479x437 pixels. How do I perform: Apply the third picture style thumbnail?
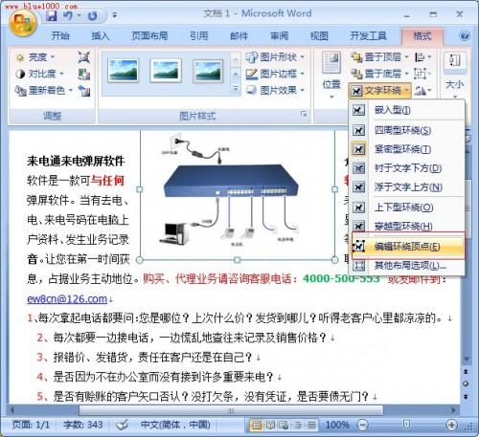click(208, 71)
